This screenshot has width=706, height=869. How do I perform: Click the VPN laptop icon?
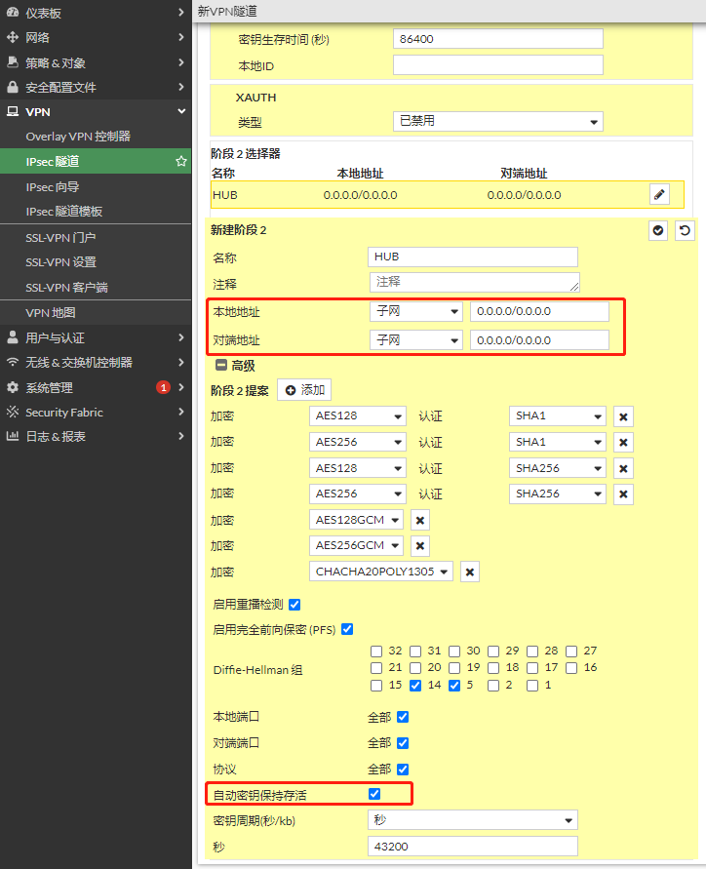(13, 111)
